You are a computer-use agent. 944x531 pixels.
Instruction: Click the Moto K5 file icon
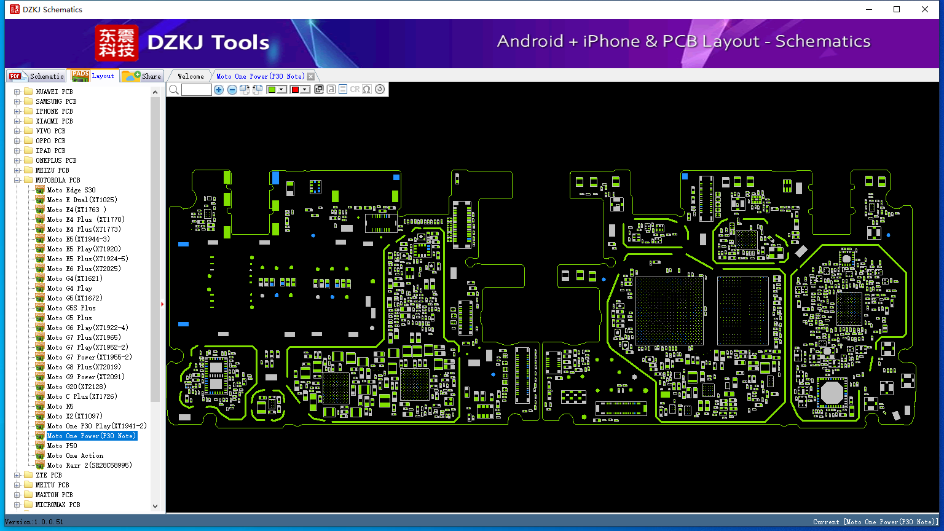coord(40,406)
